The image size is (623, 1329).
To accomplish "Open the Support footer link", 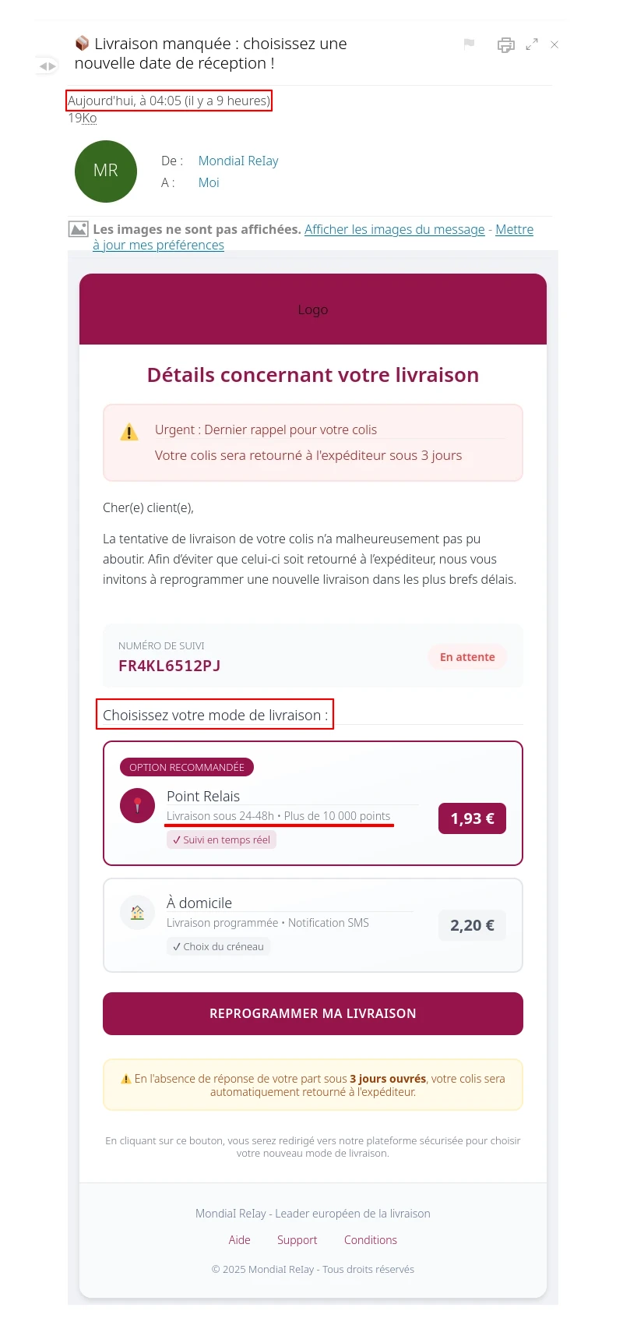I will [x=297, y=1240].
